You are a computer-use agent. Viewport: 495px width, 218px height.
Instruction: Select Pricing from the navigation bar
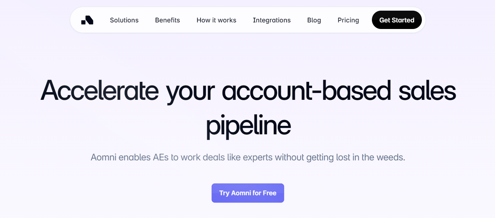(348, 20)
